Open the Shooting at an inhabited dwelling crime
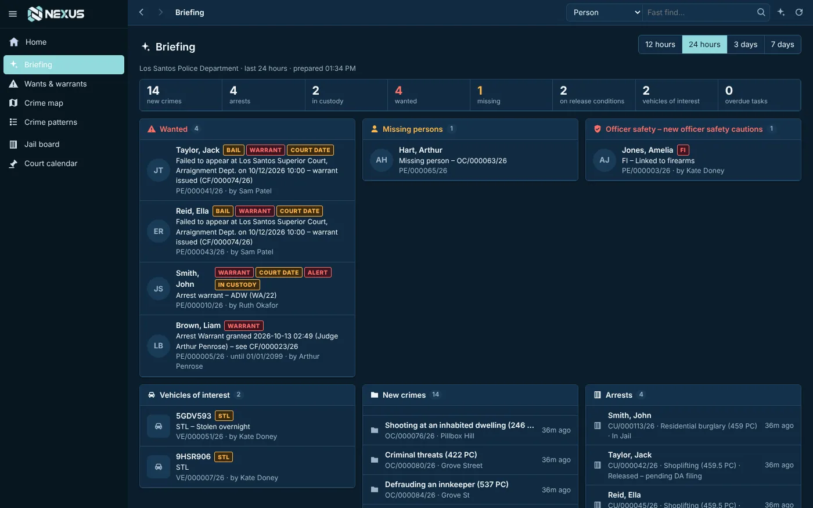 tap(470, 430)
